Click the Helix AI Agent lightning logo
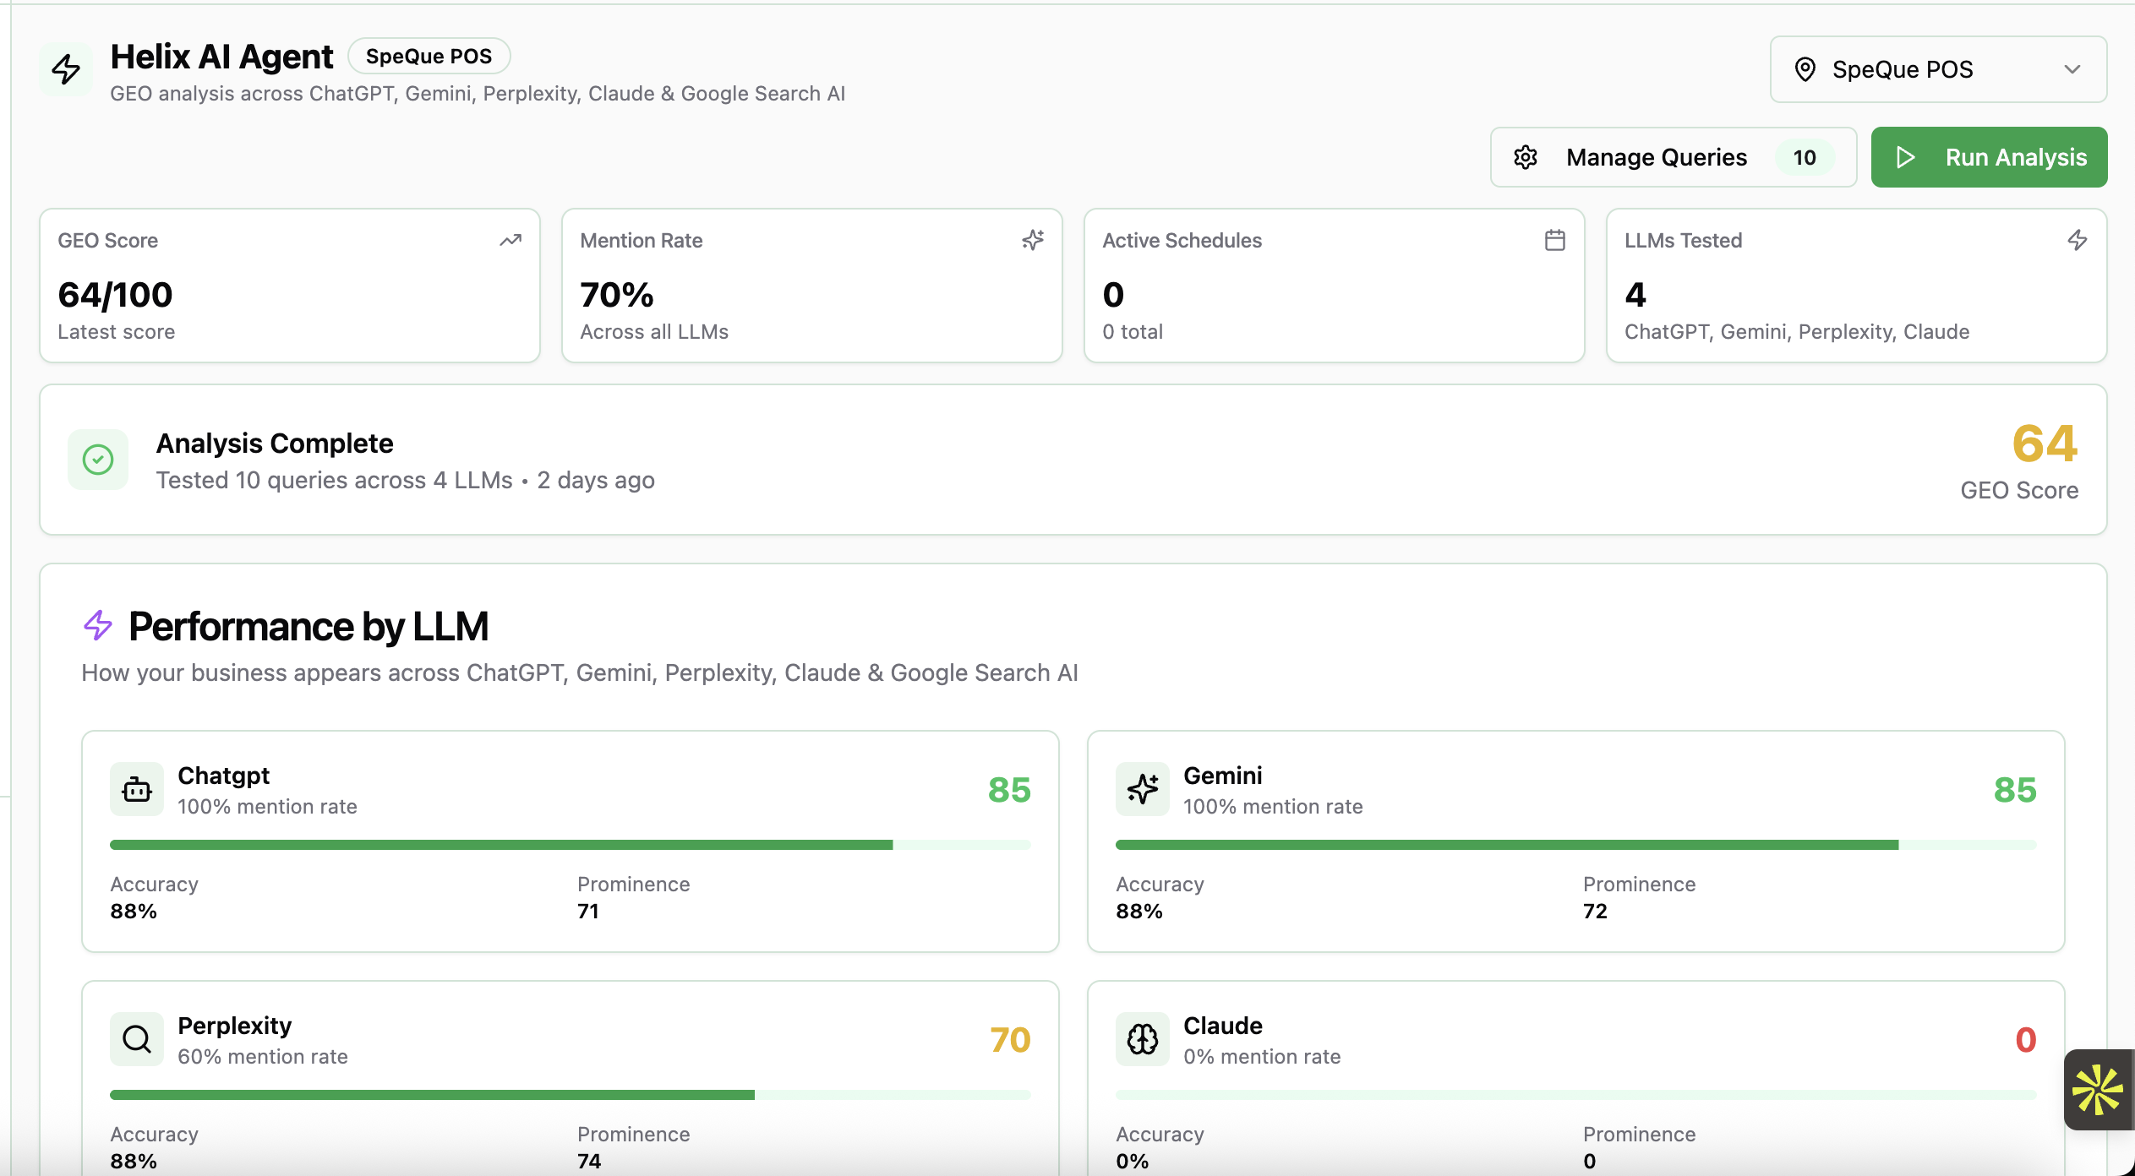The image size is (2135, 1176). point(66,69)
